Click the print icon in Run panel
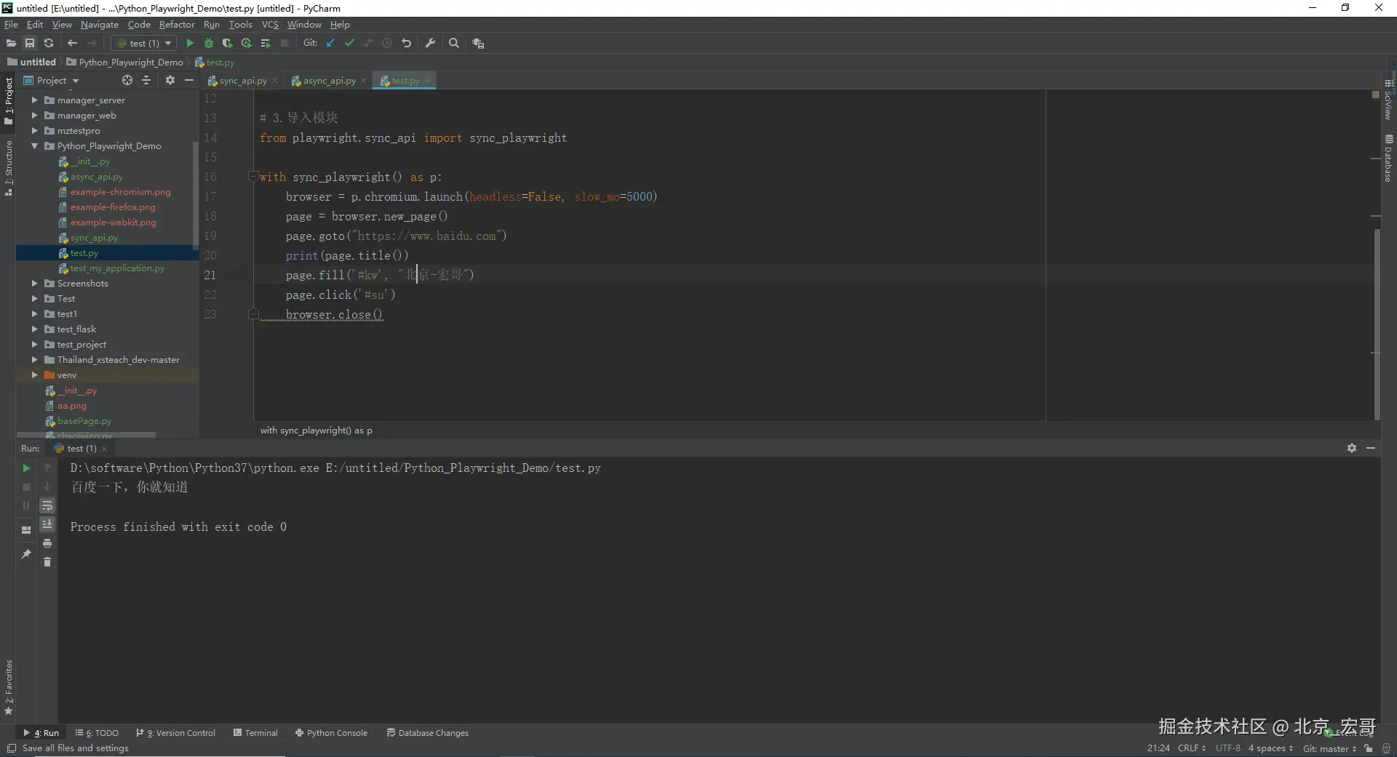The image size is (1397, 757). pyautogui.click(x=47, y=543)
